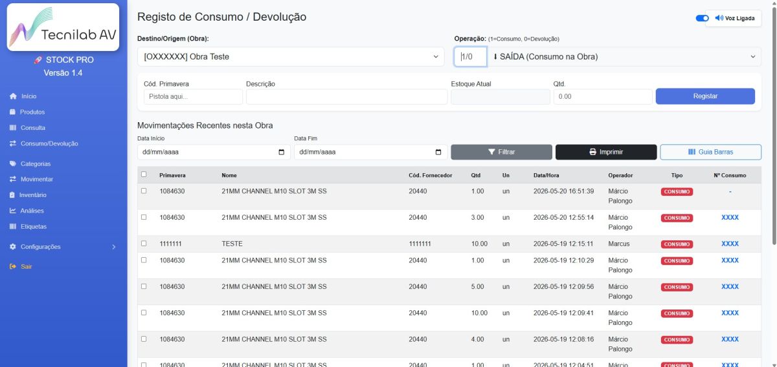Check the row dated 2026-05-20 16:51:39
Image resolution: width=777 pixels, height=367 pixels.
coord(144,191)
